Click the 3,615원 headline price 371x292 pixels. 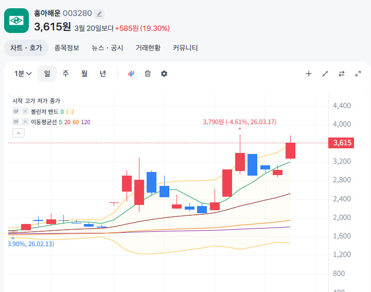point(52,27)
